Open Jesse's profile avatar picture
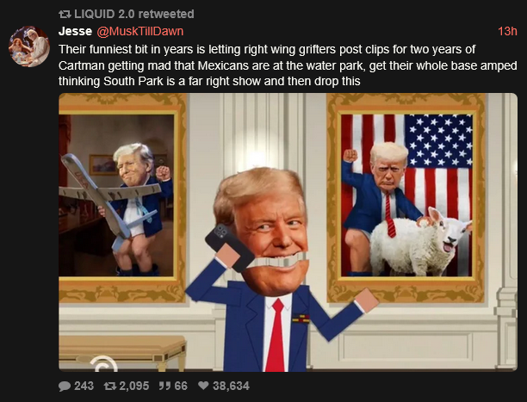527x402 pixels. tap(29, 46)
